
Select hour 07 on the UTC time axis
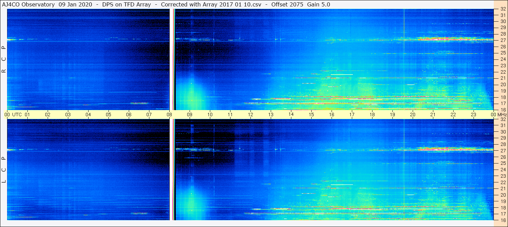[x=149, y=115]
